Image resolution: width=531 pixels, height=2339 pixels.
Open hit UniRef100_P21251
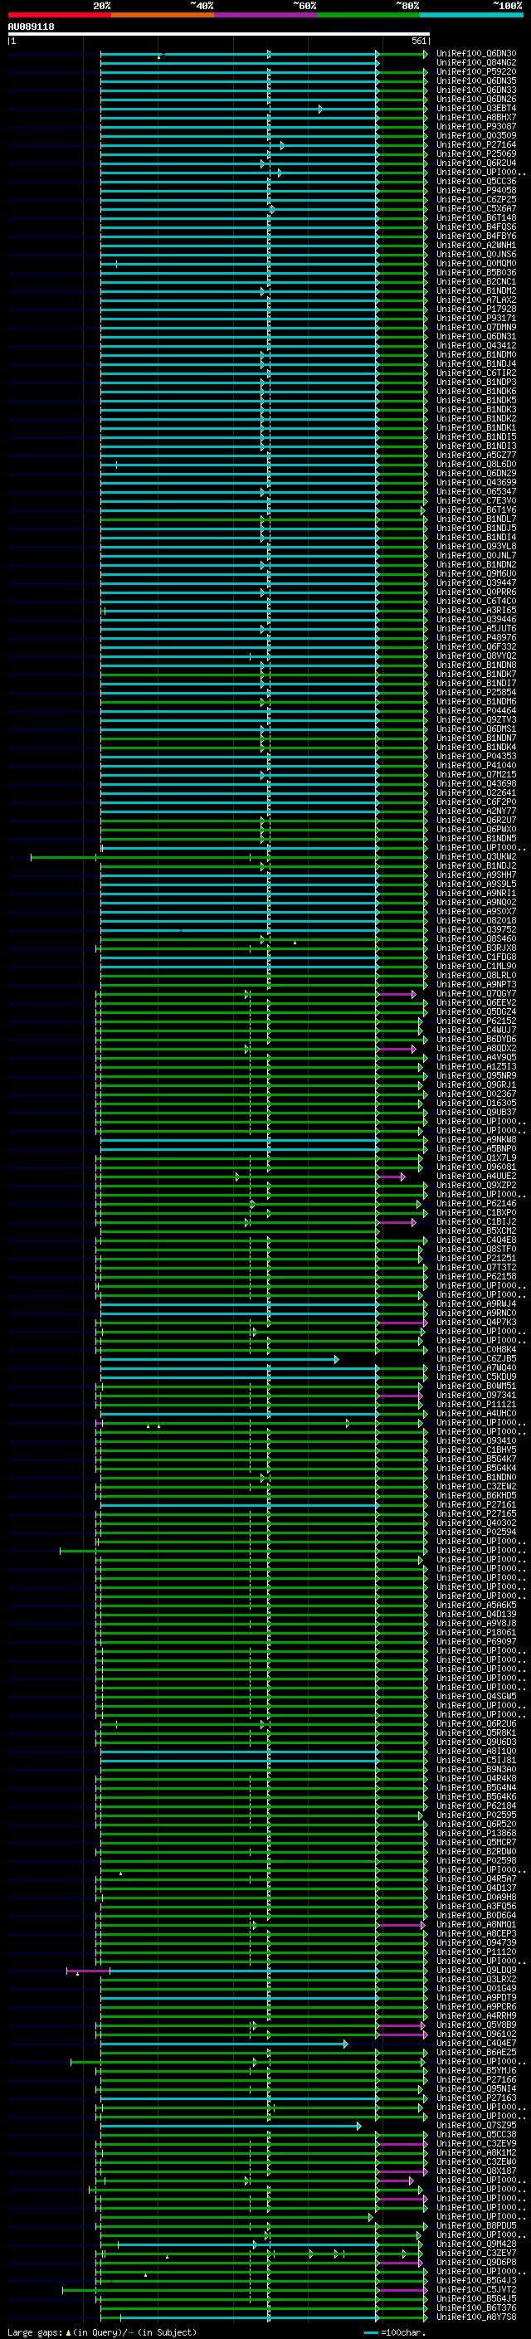(x=475, y=1259)
